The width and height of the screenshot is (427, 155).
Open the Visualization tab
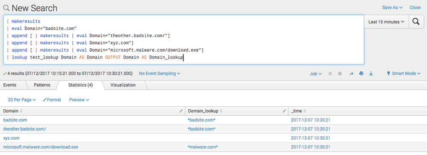(123, 85)
